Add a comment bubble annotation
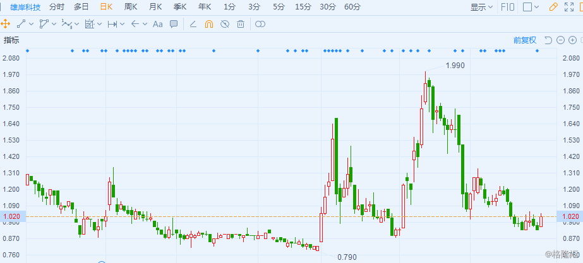The image size is (583, 263). click(174, 24)
